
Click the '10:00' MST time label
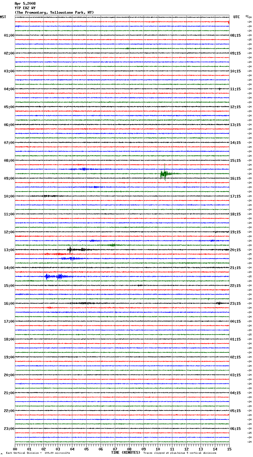9,196
